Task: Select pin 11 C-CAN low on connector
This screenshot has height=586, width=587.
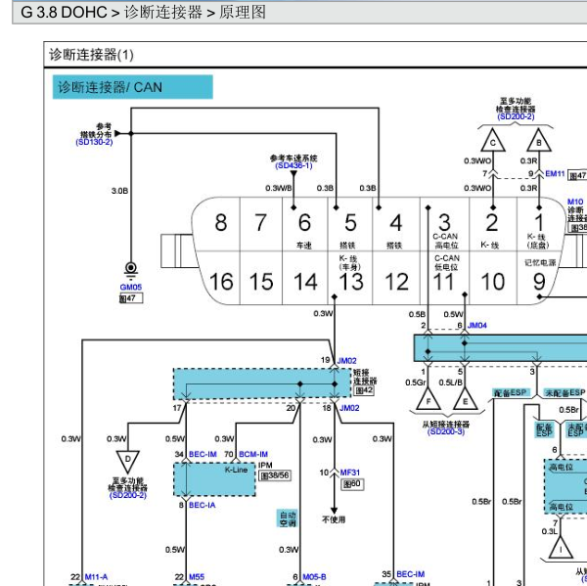Action: (444, 277)
